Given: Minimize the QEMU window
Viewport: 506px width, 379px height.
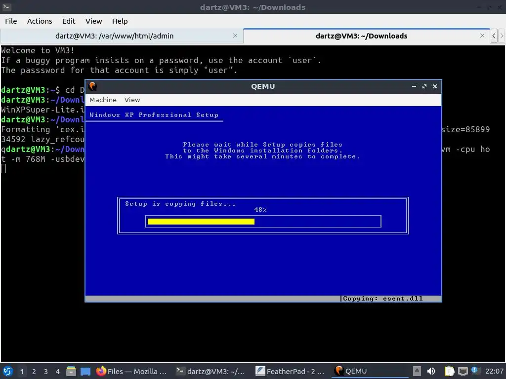Looking at the screenshot, I should point(414,86).
